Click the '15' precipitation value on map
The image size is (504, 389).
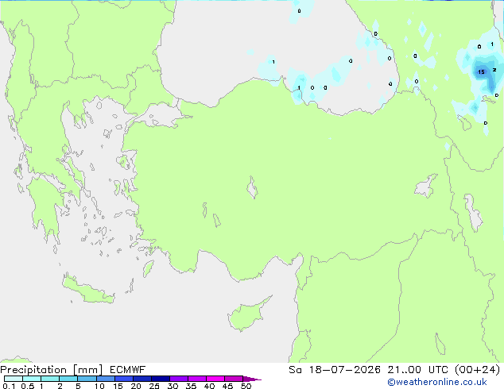coord(481,72)
